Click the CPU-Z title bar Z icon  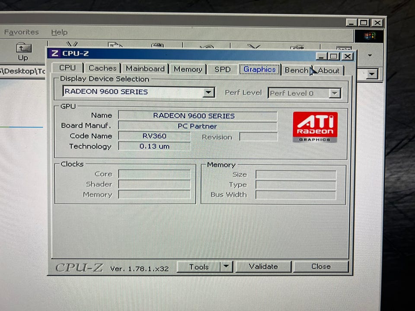click(54, 53)
